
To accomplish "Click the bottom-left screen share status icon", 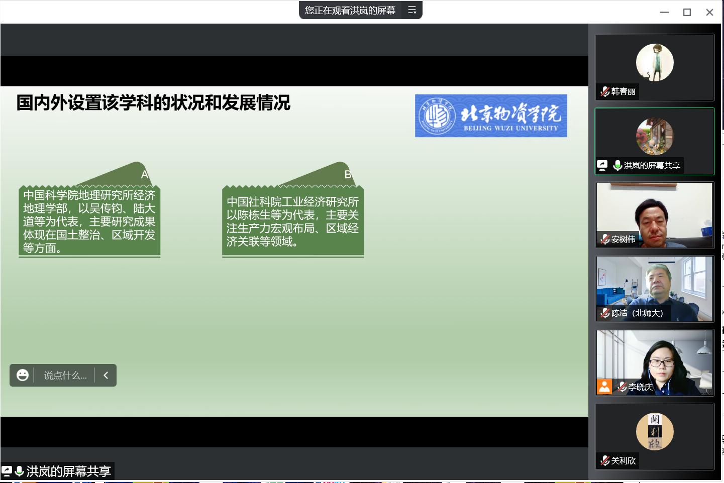I will tap(7, 471).
